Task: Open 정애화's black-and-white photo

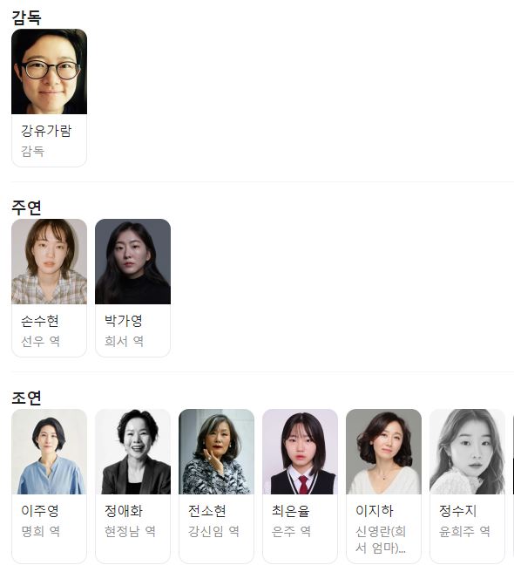Action: [132, 452]
